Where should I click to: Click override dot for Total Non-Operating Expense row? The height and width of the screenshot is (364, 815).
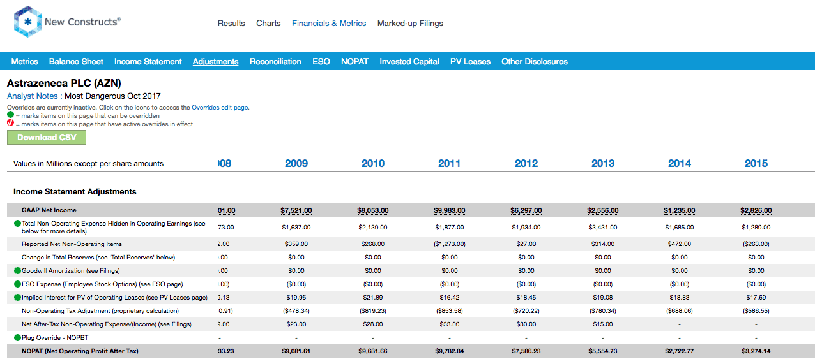pyautogui.click(x=18, y=224)
